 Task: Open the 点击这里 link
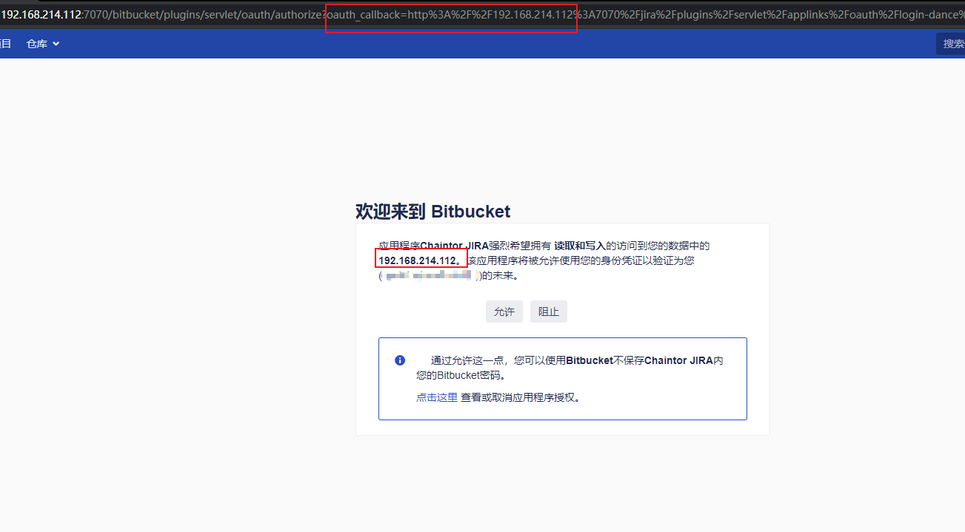[x=437, y=397]
